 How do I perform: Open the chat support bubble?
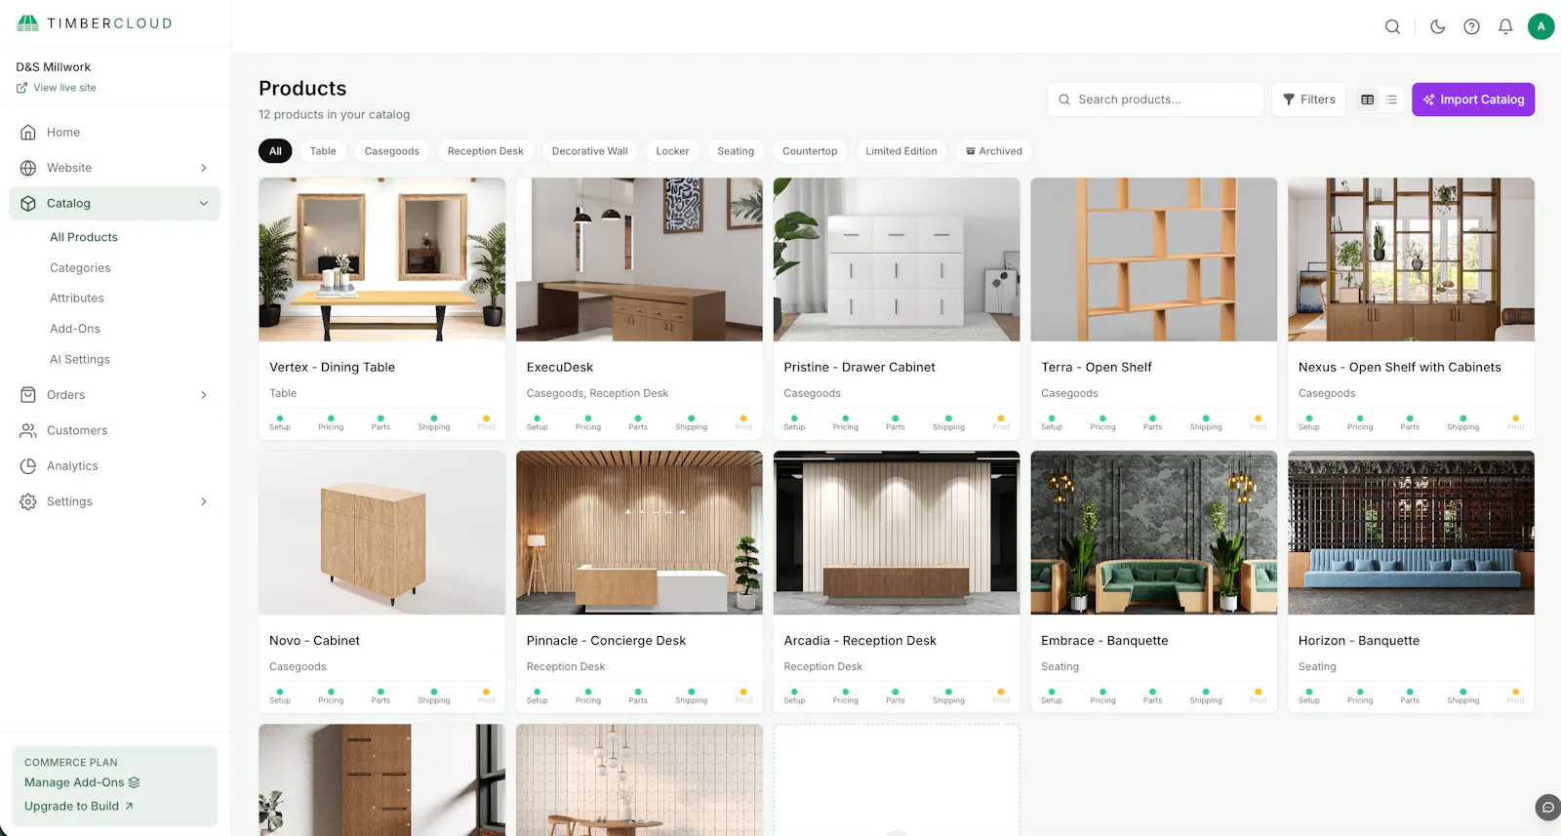pyautogui.click(x=1547, y=808)
